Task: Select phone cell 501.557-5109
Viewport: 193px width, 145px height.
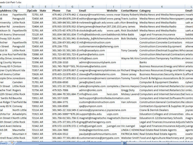Action: coord(59,98)
